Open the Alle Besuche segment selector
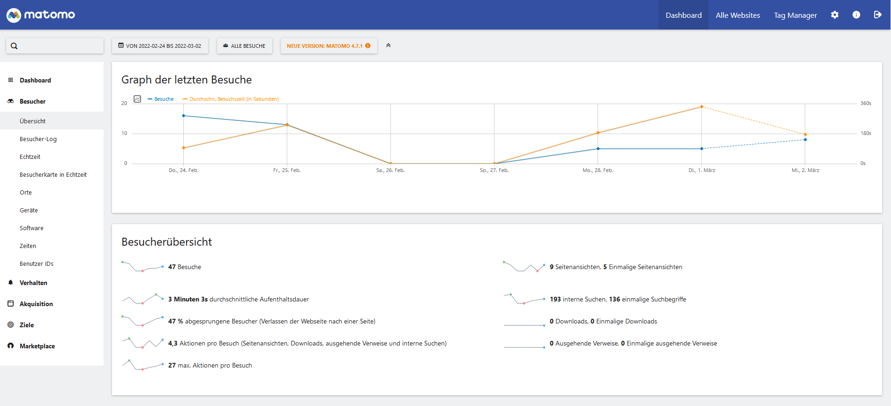 coord(244,46)
